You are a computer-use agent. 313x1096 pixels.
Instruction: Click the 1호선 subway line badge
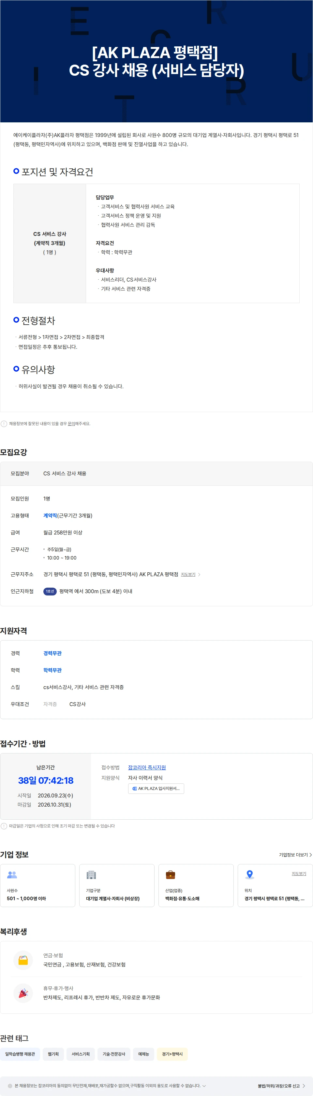pos(50,592)
